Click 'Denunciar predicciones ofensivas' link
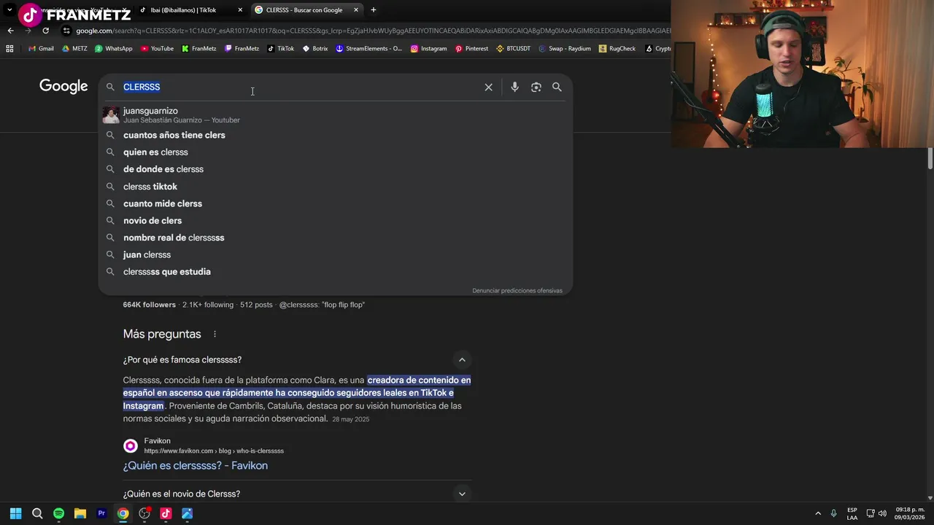This screenshot has width=934, height=525. pyautogui.click(x=517, y=290)
